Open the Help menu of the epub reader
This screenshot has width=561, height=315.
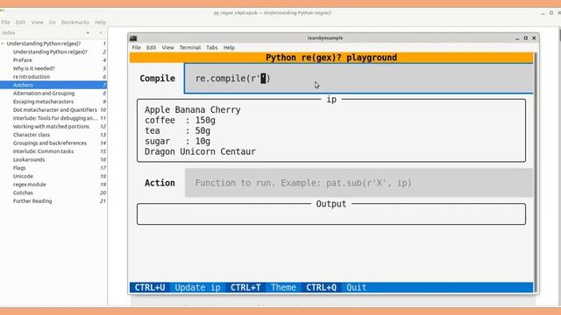click(101, 22)
